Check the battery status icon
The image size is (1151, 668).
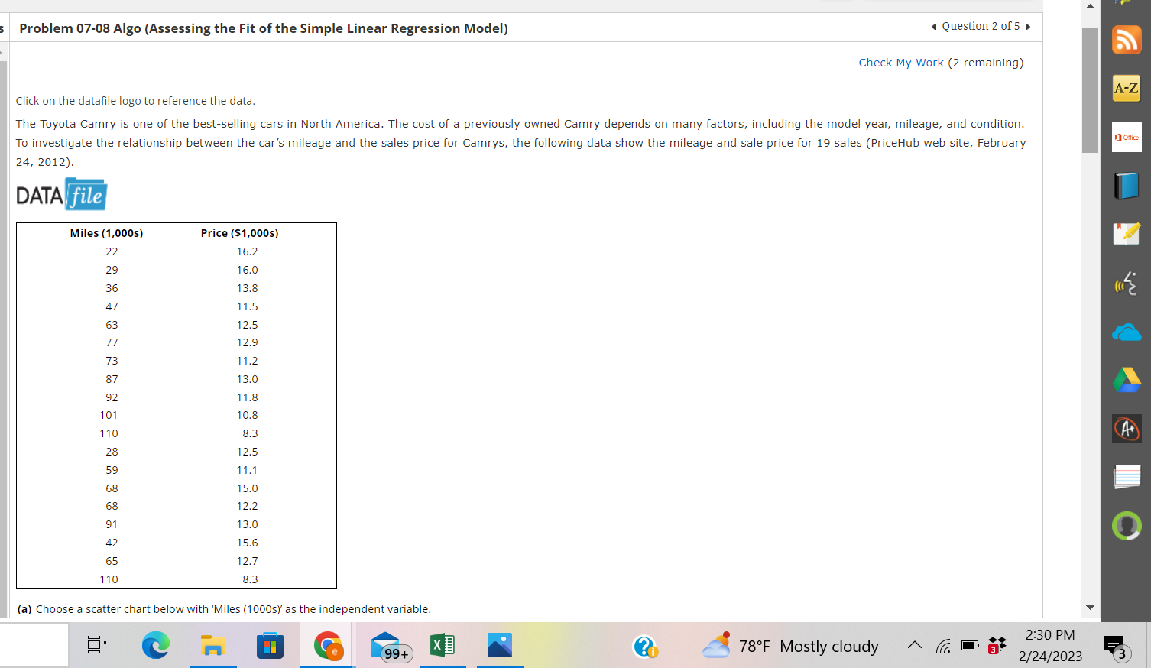970,646
